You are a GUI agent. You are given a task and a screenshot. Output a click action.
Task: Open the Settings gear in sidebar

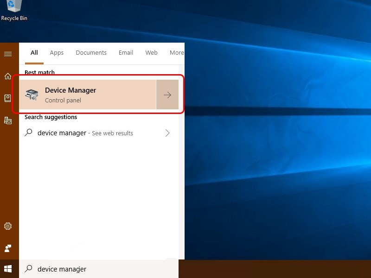pos(8,226)
